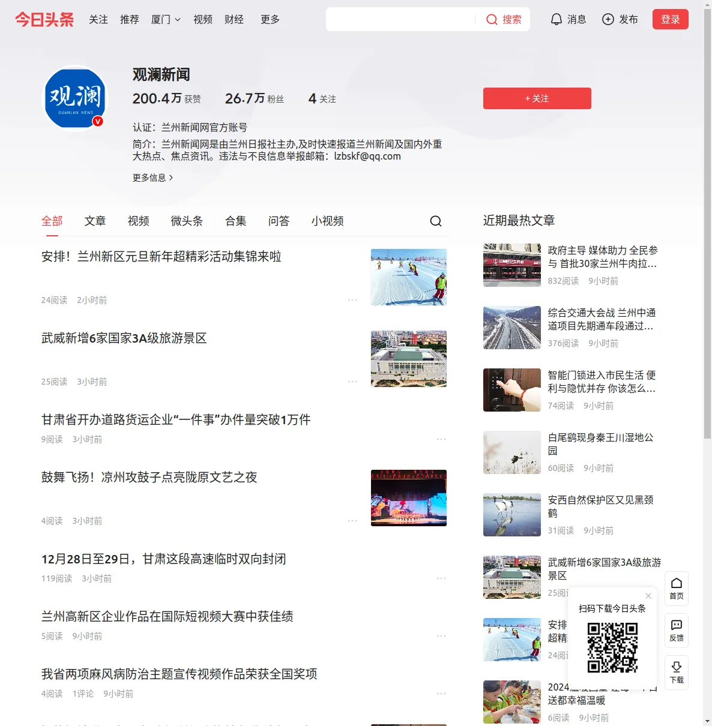Follow 观澜新闻 with the +关注 button
The height and width of the screenshot is (726, 712).
pyautogui.click(x=537, y=98)
